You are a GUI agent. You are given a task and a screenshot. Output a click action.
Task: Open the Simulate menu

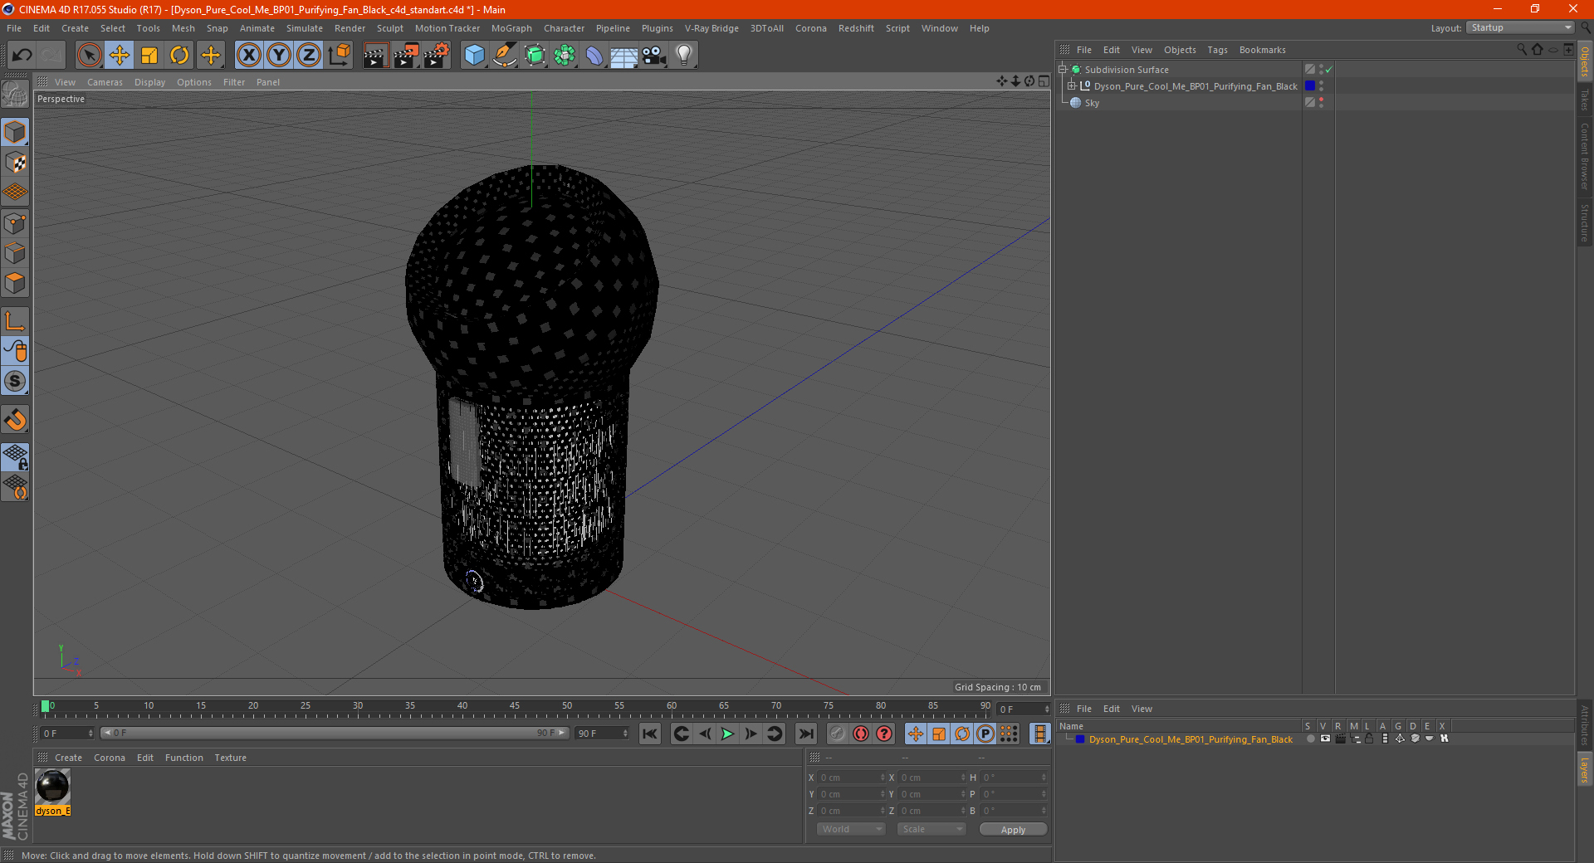pyautogui.click(x=304, y=28)
